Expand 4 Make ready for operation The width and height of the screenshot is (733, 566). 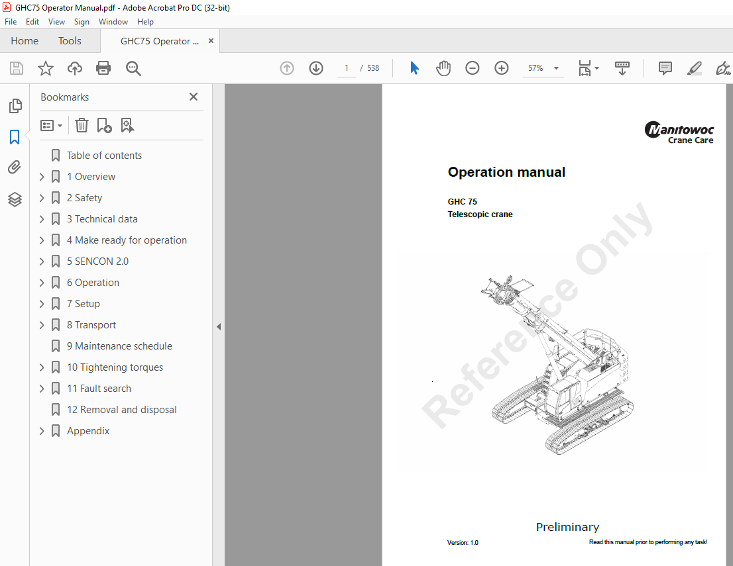pos(42,240)
